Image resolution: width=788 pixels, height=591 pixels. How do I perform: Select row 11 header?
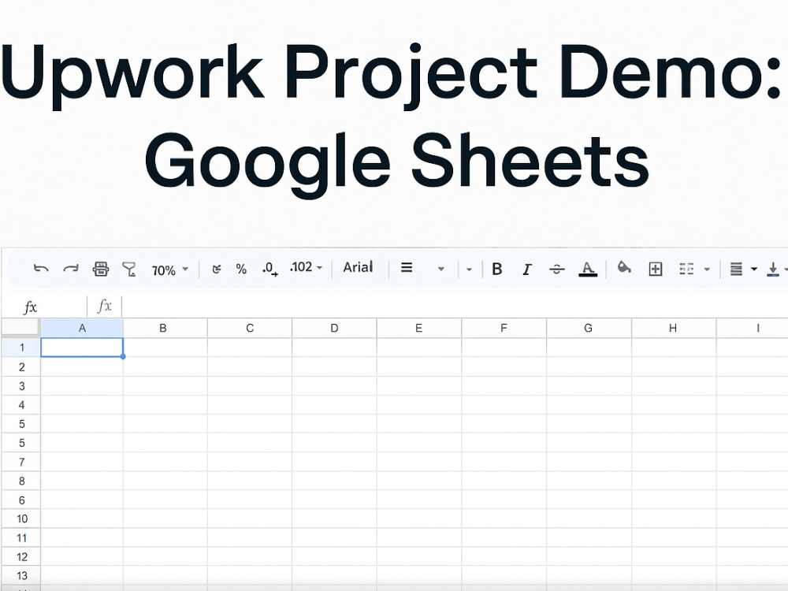[x=21, y=537]
